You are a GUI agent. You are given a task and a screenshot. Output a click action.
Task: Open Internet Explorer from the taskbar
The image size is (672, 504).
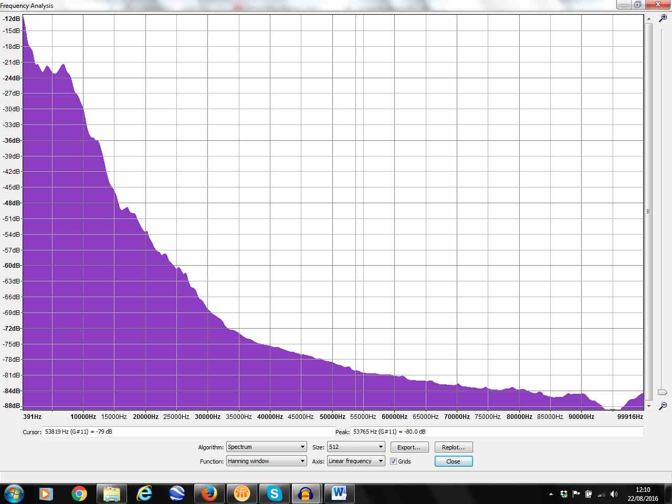click(144, 493)
